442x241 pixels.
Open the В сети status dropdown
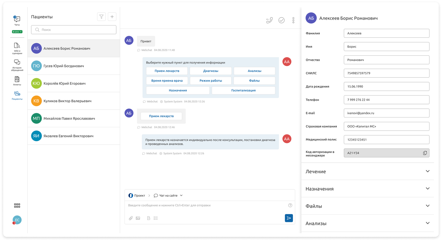click(17, 32)
